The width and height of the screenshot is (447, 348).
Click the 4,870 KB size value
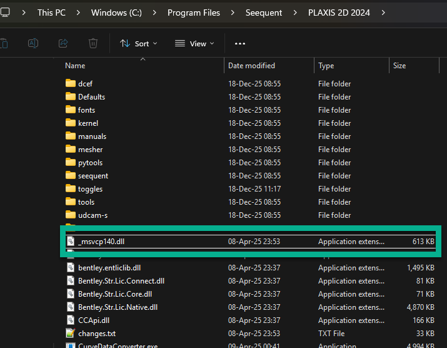[421, 307]
